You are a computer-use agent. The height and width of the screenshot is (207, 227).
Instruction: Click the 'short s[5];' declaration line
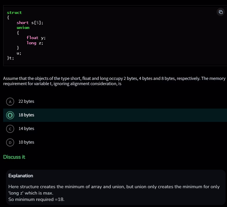pyautogui.click(x=30, y=23)
